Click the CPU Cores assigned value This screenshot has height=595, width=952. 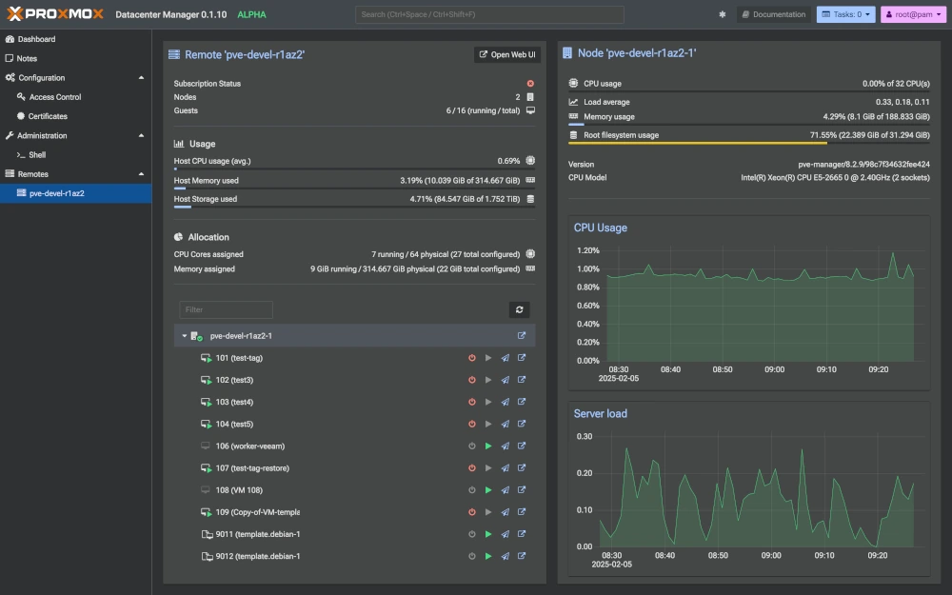(x=446, y=254)
